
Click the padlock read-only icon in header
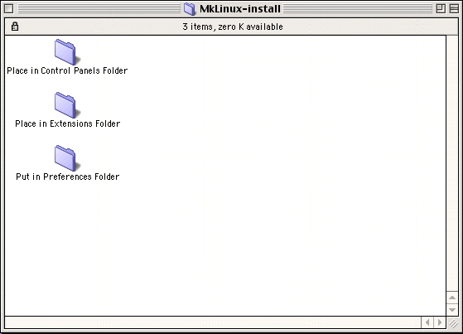tap(15, 27)
